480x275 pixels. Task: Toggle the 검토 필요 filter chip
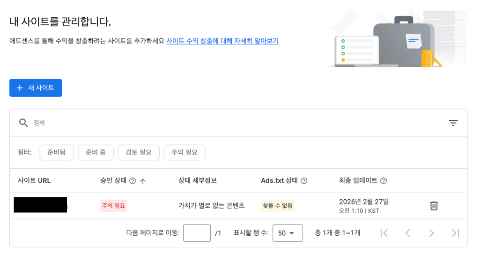(x=138, y=152)
